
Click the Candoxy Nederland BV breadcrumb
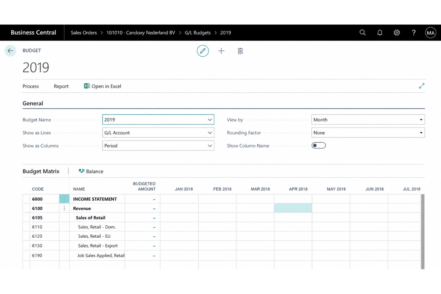pyautogui.click(x=141, y=32)
